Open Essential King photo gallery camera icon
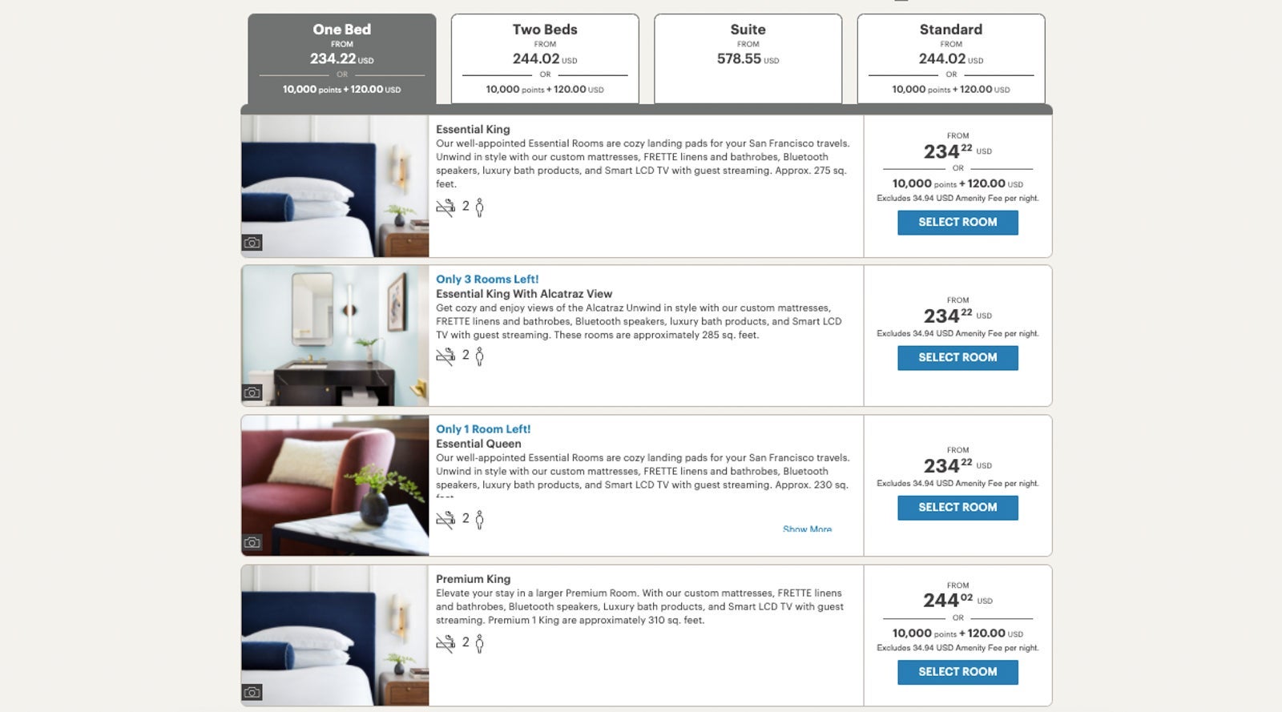The height and width of the screenshot is (712, 1282). tap(252, 243)
